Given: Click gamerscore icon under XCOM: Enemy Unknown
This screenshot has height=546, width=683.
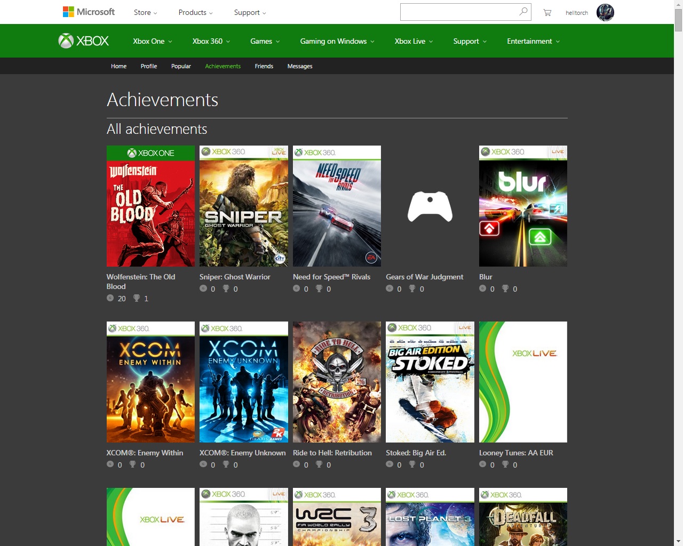Looking at the screenshot, I should pyautogui.click(x=203, y=464).
